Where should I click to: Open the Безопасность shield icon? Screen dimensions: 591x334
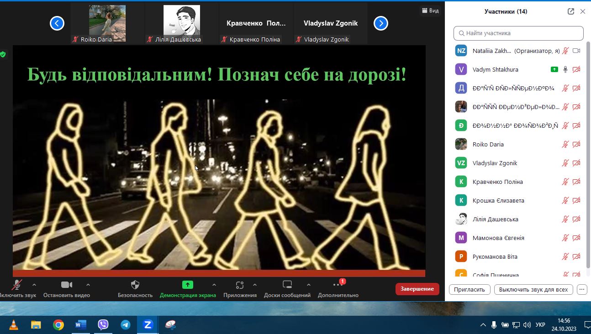coord(135,285)
